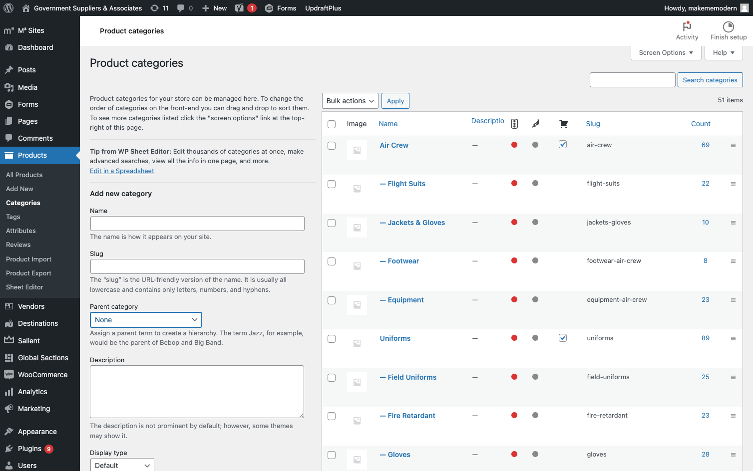Viewport: 753px width, 471px height.
Task: Tick the select-all checkbox in table header
Action: 332,124
